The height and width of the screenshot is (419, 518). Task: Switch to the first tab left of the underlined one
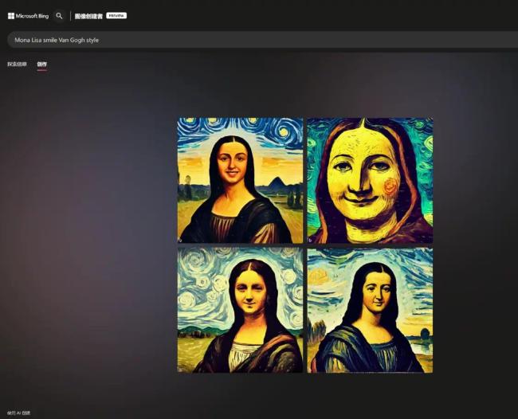click(18, 64)
